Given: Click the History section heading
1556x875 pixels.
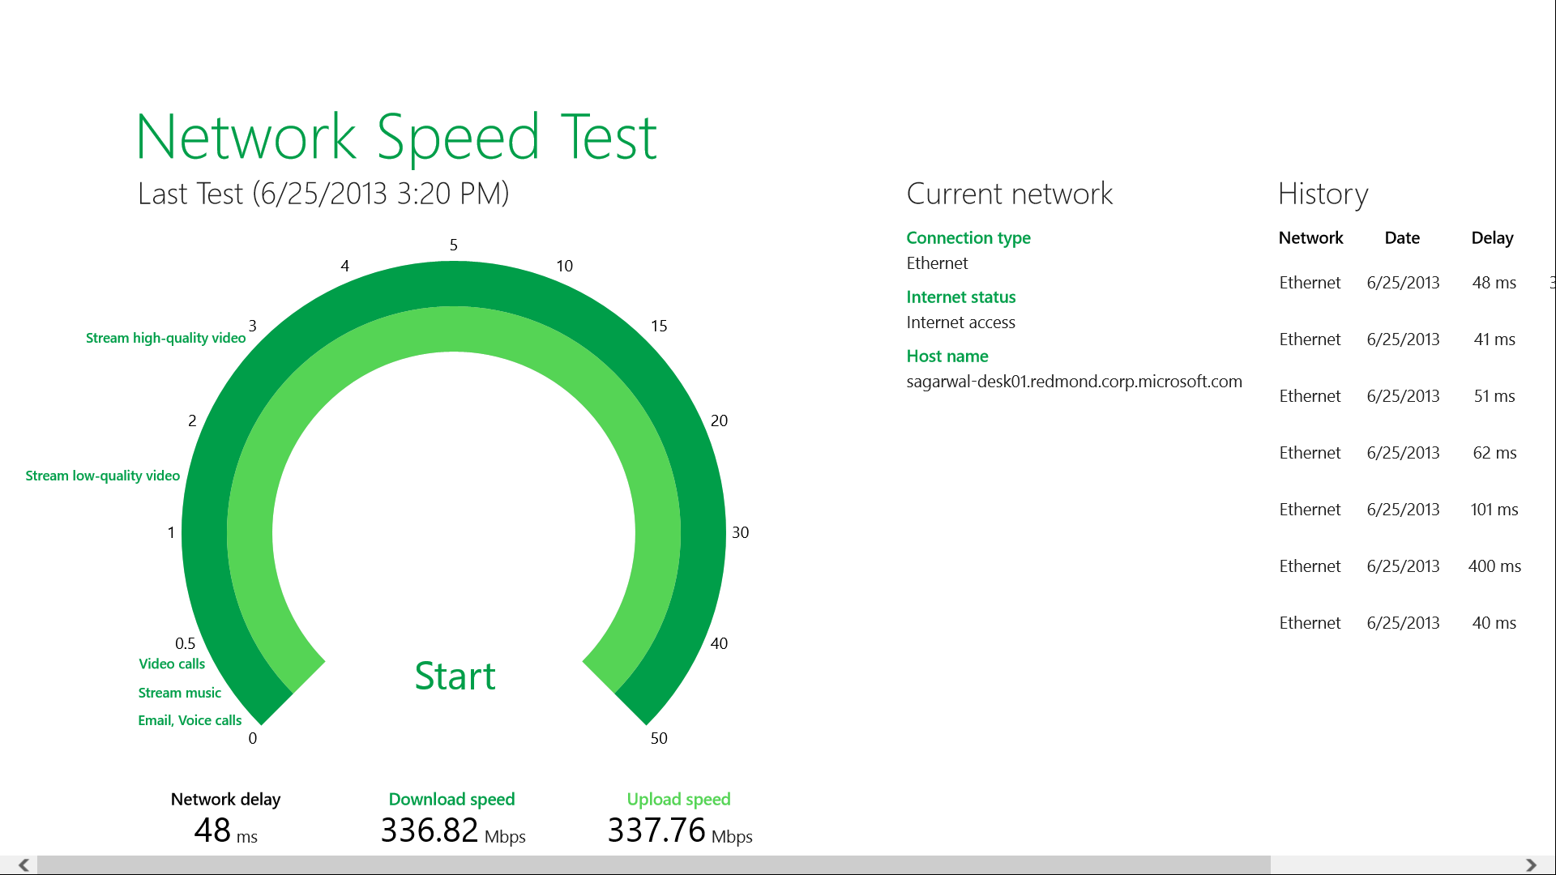Looking at the screenshot, I should [x=1323, y=194].
